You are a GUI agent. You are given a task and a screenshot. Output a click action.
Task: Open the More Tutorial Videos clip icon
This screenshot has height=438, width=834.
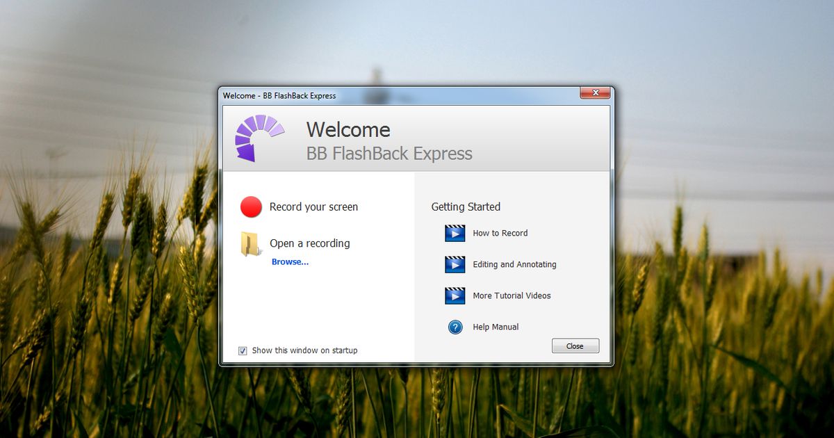point(455,295)
